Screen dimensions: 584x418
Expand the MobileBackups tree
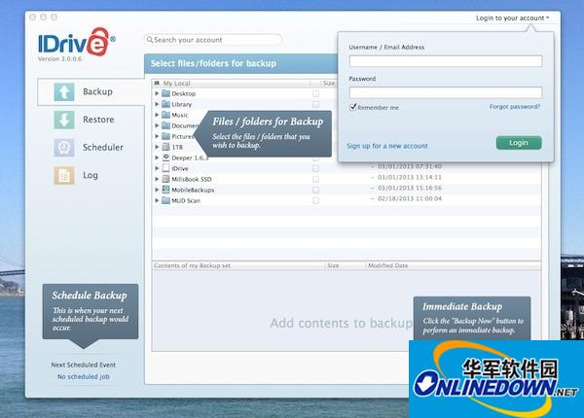(x=157, y=190)
